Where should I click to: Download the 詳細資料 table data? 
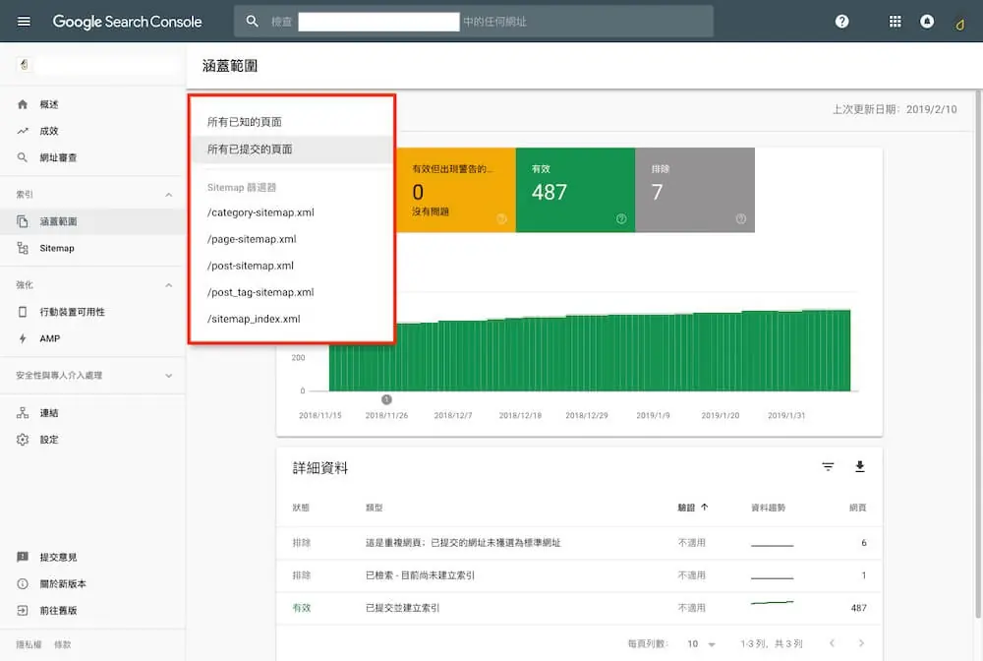[860, 466]
